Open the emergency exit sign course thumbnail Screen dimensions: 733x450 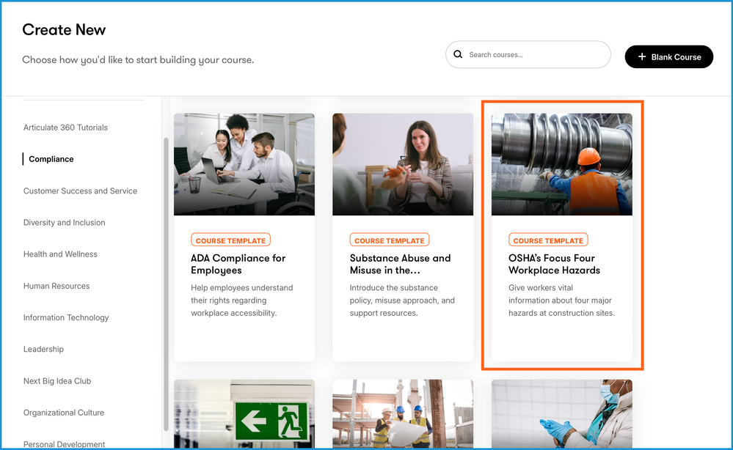click(244, 414)
